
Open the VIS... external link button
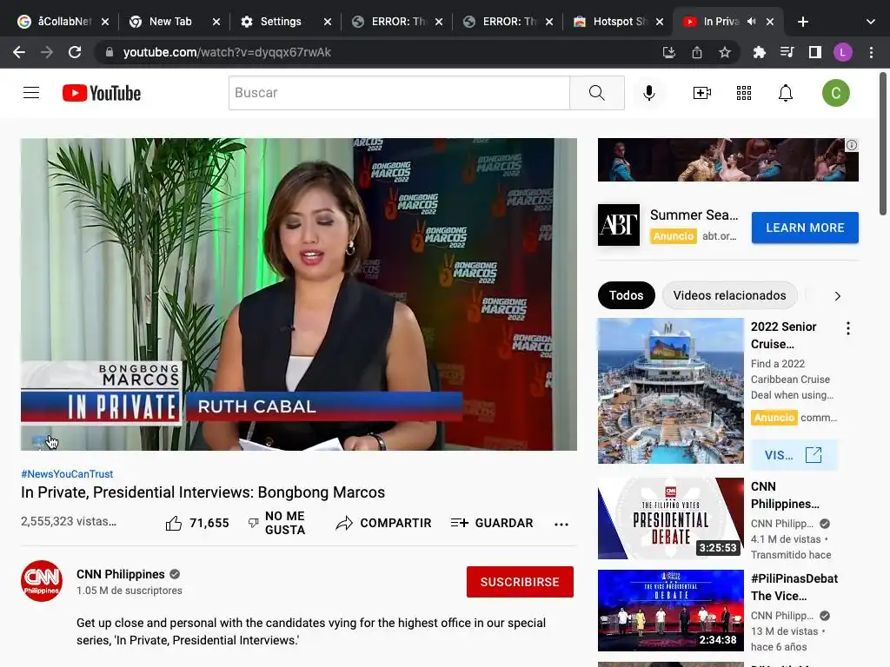pyautogui.click(x=794, y=455)
